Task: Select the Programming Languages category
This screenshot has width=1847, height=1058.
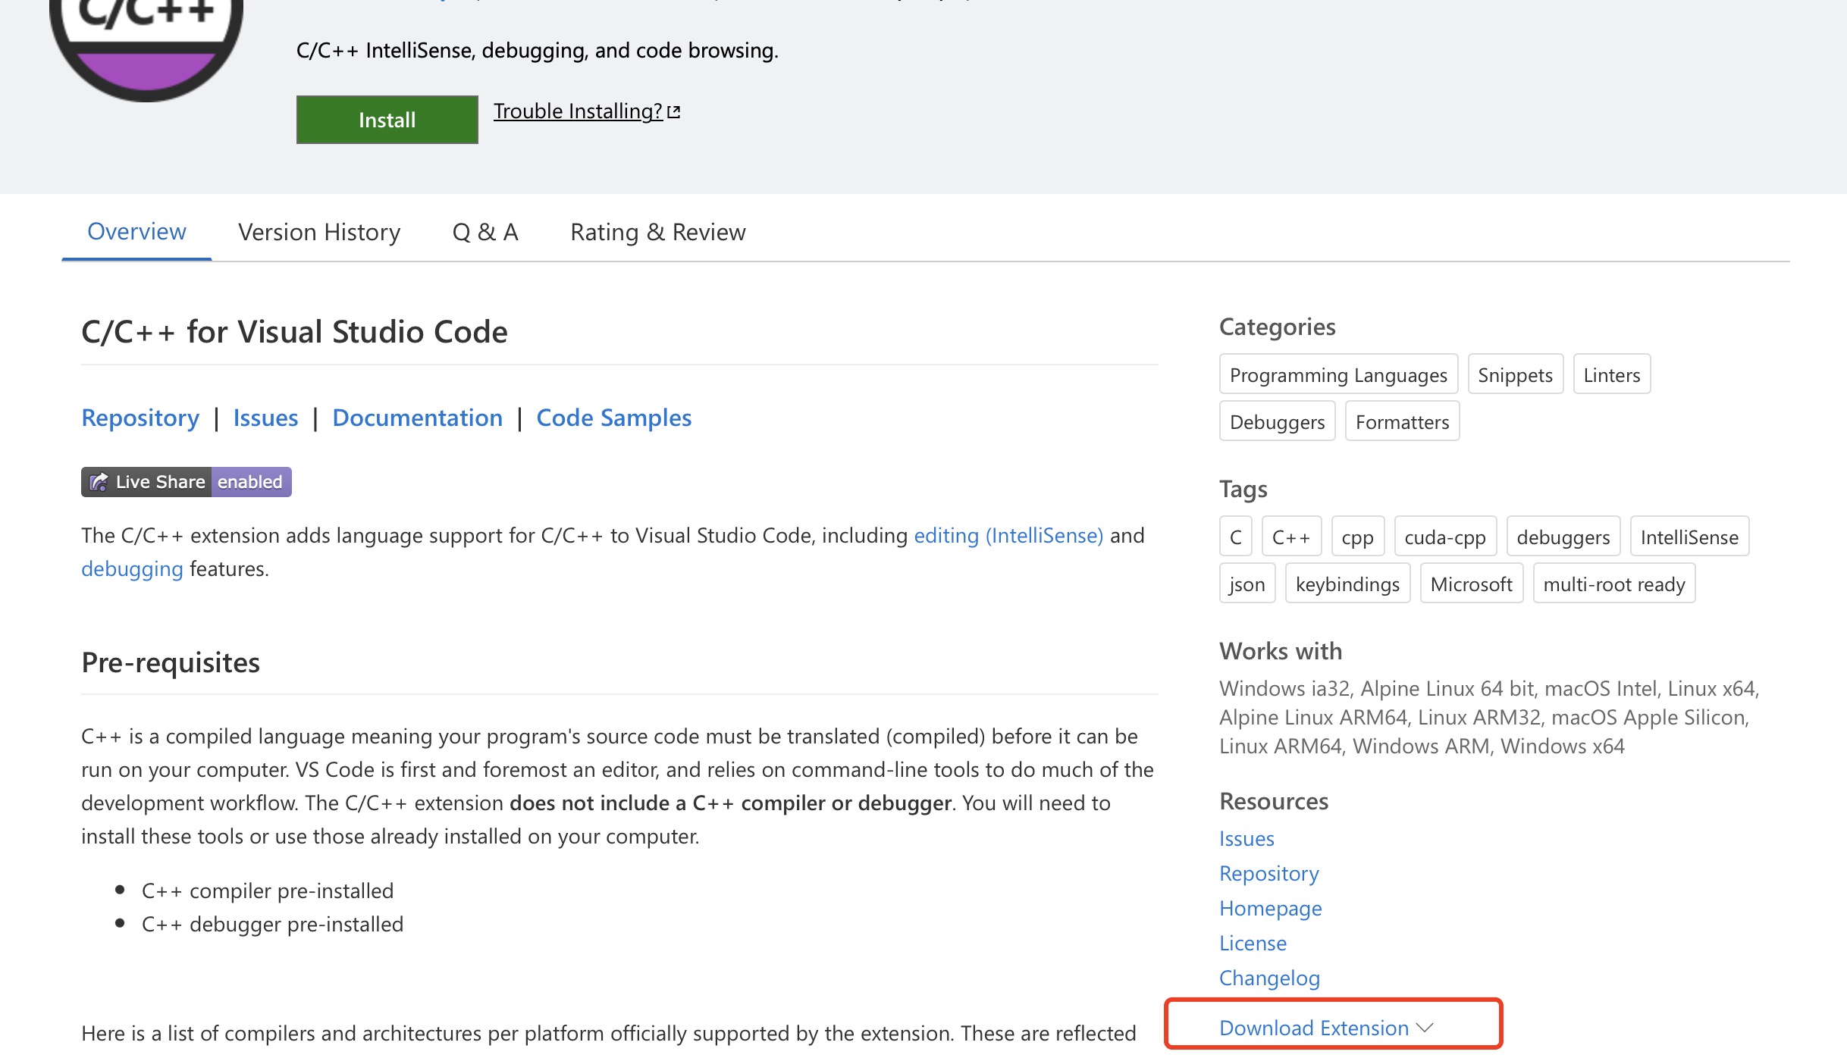Action: pyautogui.click(x=1338, y=375)
